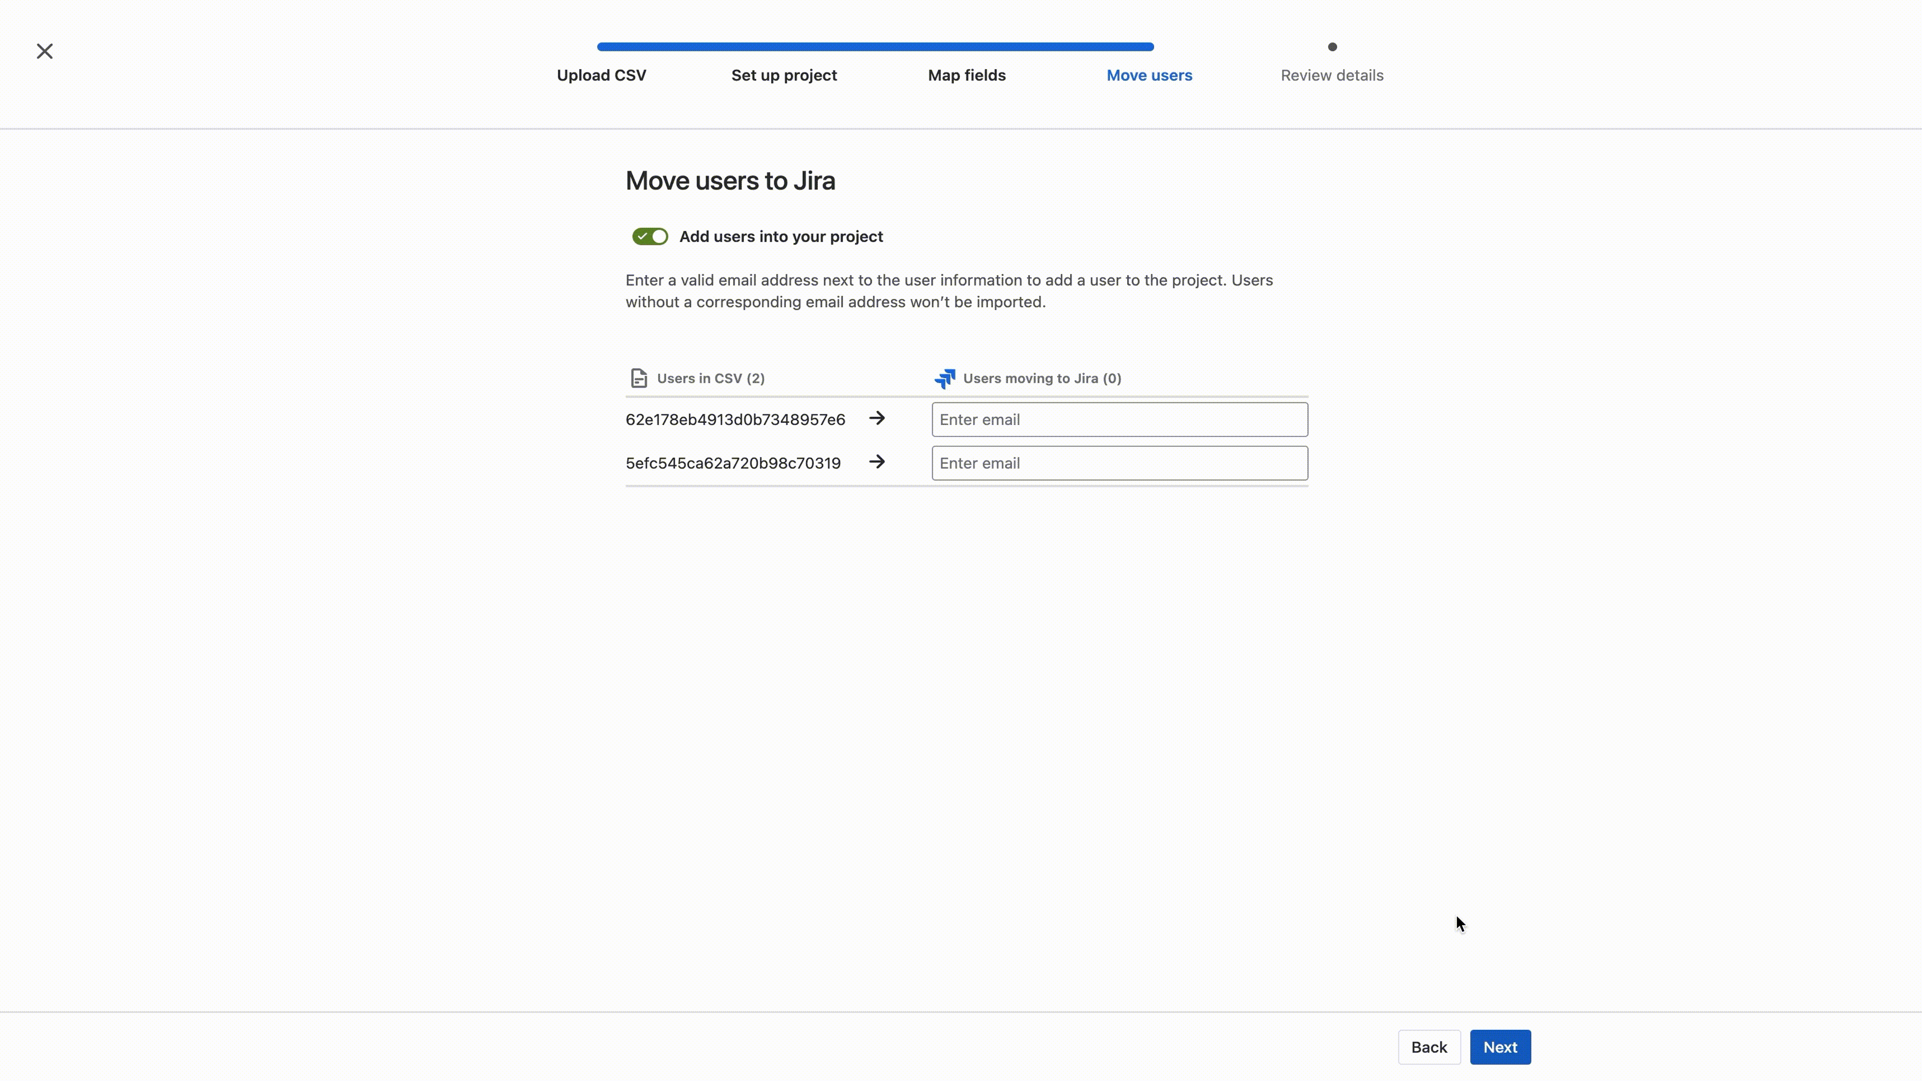Go to the Set up project step
Screen dimensions: 1922x1081
784,76
